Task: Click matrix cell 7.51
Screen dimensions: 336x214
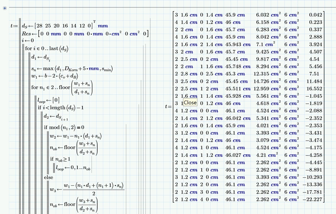Action: (314, 74)
